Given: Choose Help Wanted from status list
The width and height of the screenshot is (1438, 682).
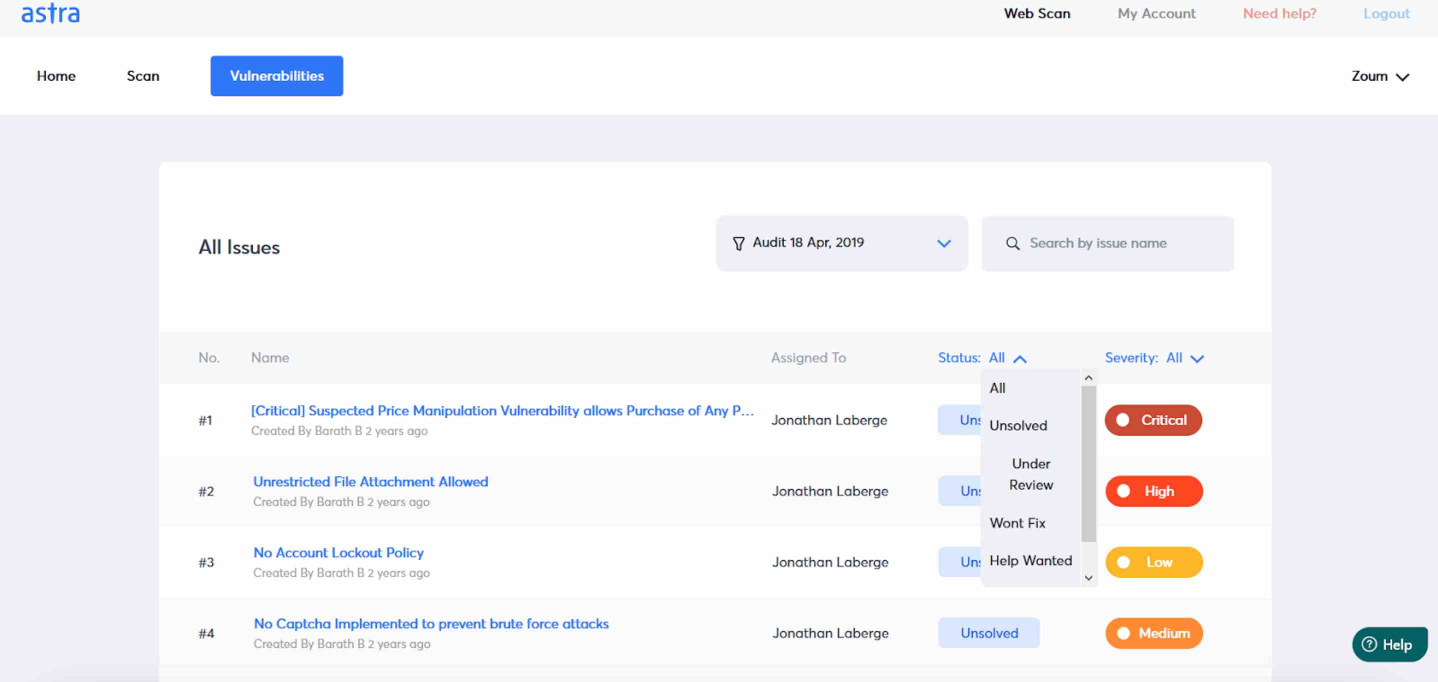Looking at the screenshot, I should [1030, 560].
